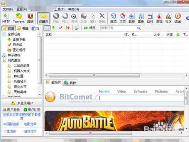Select the Software search category

click(x=140, y=91)
